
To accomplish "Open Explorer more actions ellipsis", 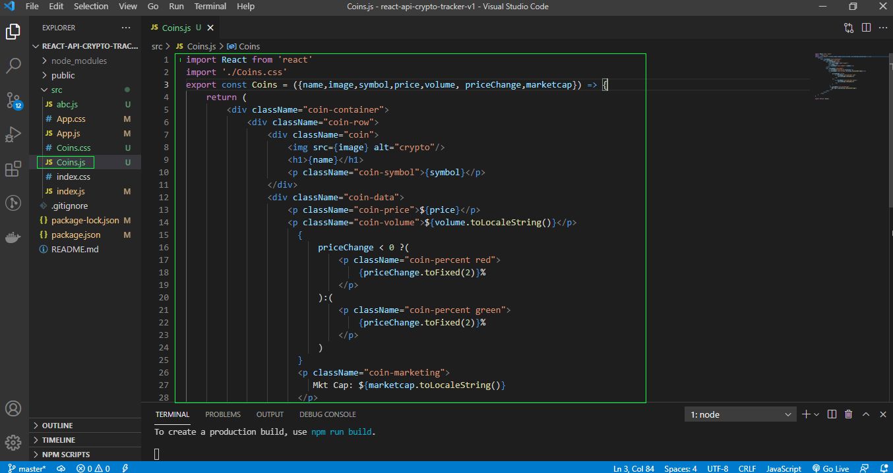I will (126, 28).
